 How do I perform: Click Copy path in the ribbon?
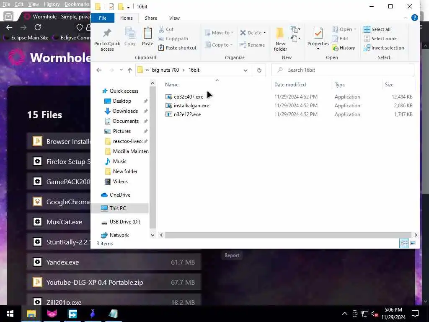[173, 39]
